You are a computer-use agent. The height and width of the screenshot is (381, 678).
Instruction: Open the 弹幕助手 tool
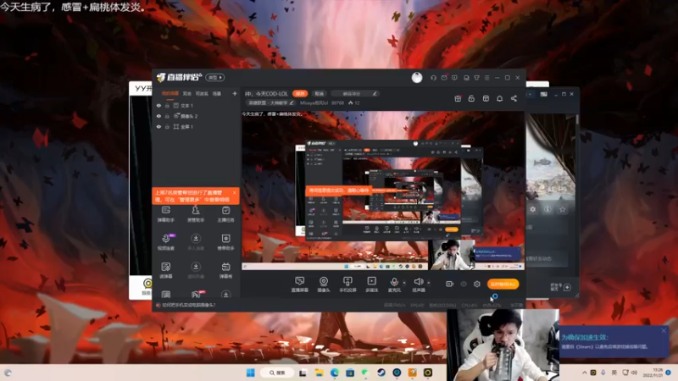point(165,214)
